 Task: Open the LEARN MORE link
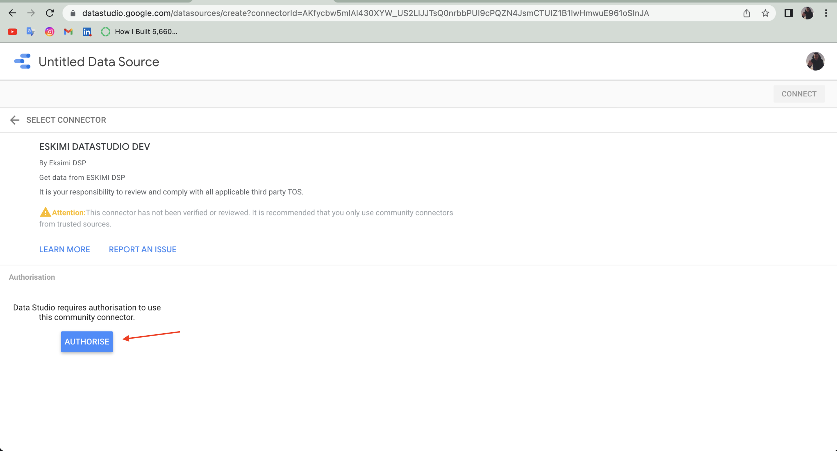[65, 250]
